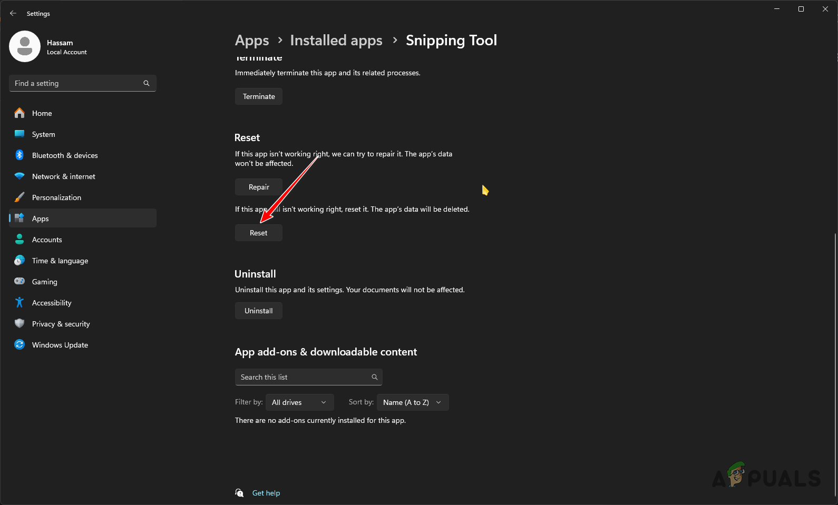This screenshot has height=505, width=838.
Task: Click the Time & language clock globe icon
Action: (x=20, y=260)
